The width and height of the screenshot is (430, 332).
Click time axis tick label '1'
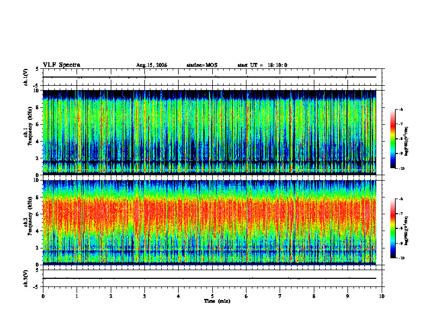point(77,296)
